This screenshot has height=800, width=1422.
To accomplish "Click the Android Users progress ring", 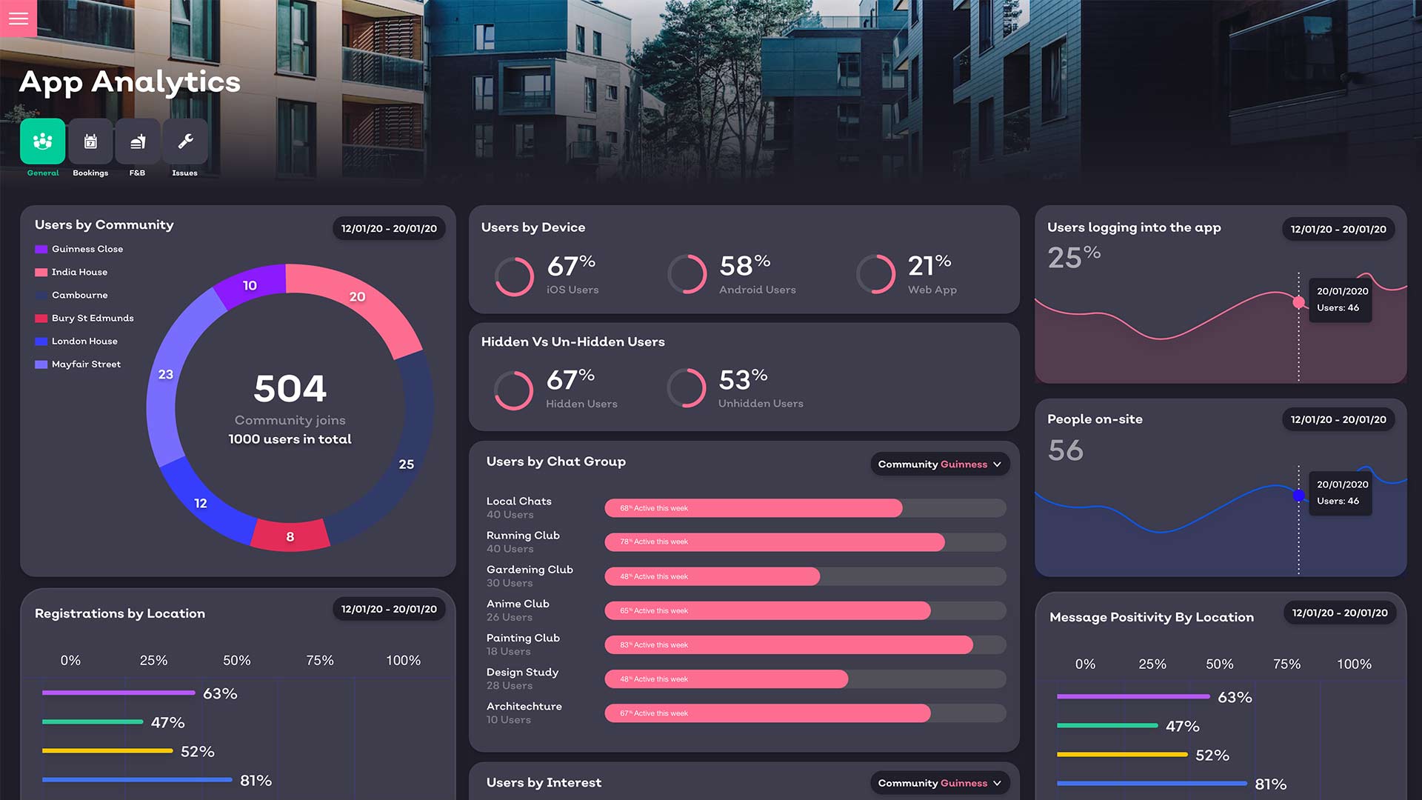I will [687, 274].
